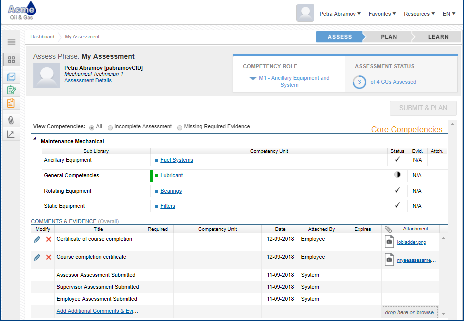This screenshot has height=321, width=464.
Task: Click the user avatar in the header
Action: (x=305, y=13)
